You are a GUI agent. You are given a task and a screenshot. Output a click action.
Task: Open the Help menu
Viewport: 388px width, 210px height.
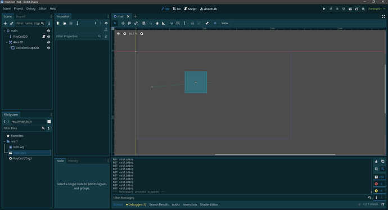tap(53, 8)
